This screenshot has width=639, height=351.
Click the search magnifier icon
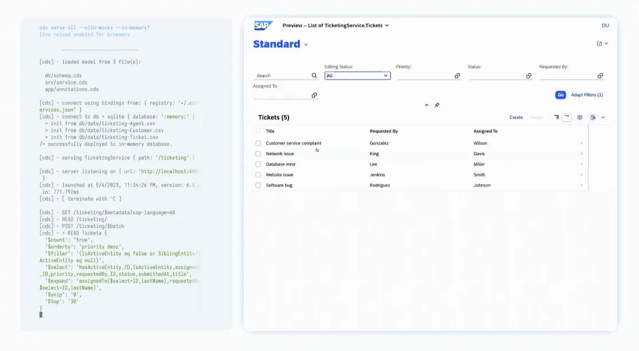click(314, 76)
